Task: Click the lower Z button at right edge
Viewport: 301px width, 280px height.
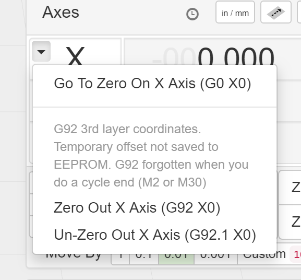Action: 290,222
